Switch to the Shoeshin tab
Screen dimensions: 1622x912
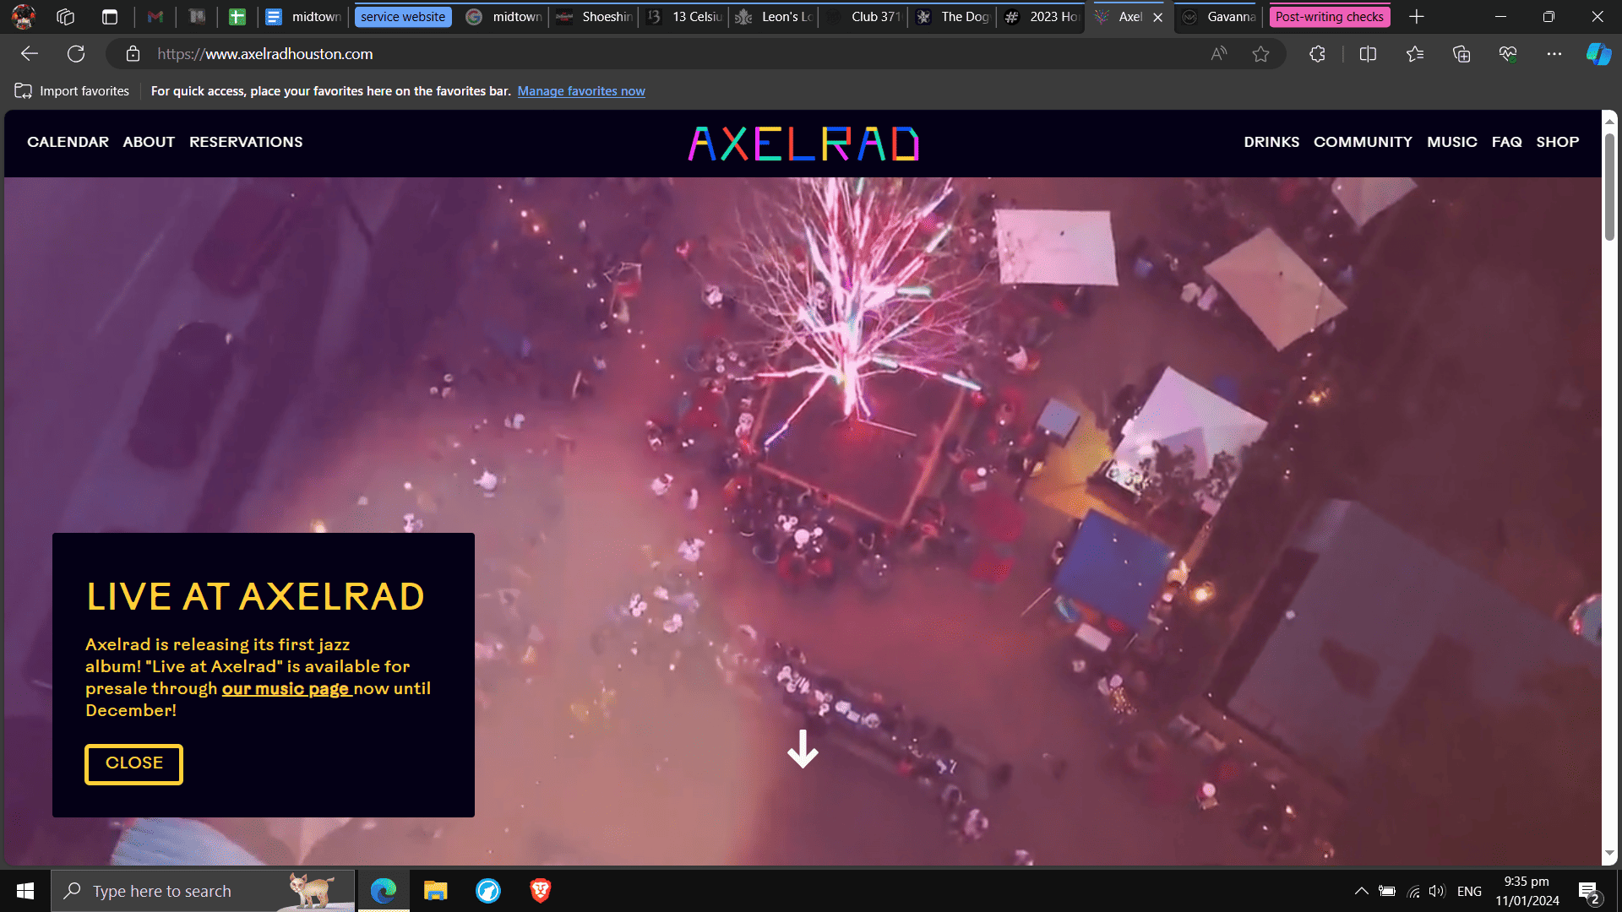pos(594,16)
